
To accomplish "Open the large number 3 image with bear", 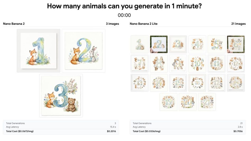I will (61, 95).
